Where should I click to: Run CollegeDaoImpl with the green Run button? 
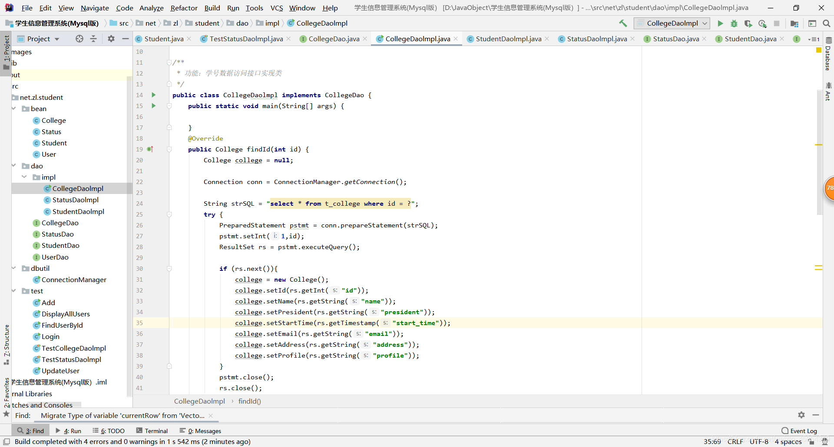(x=720, y=23)
